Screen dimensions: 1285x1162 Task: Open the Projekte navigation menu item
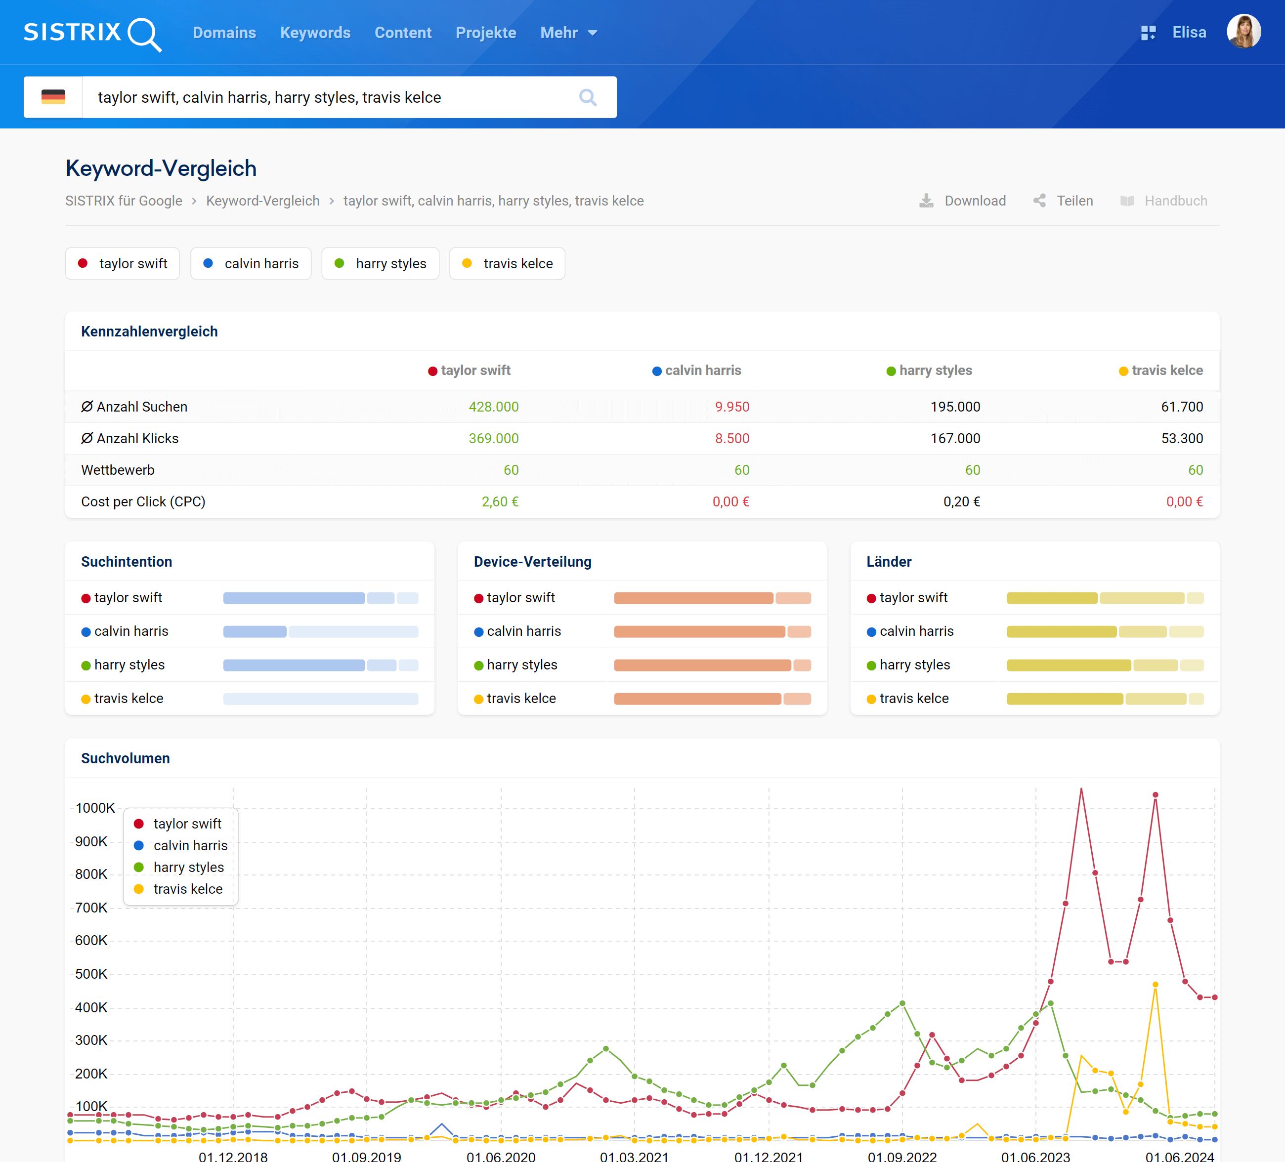[486, 31]
